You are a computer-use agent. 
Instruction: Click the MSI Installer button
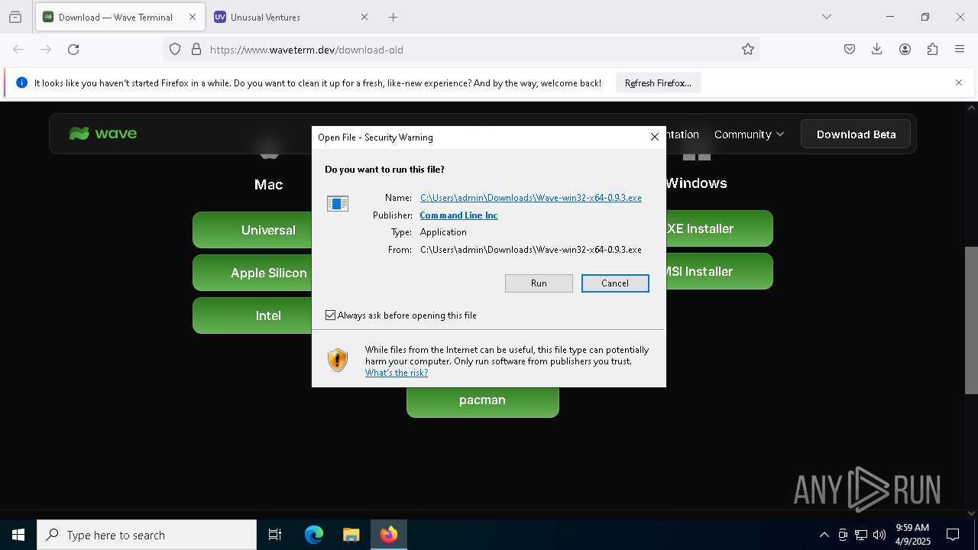(x=718, y=271)
